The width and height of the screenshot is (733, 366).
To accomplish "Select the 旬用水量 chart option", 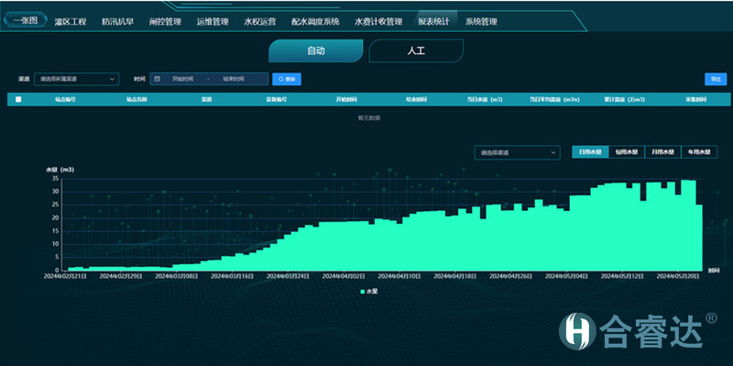I will point(627,151).
